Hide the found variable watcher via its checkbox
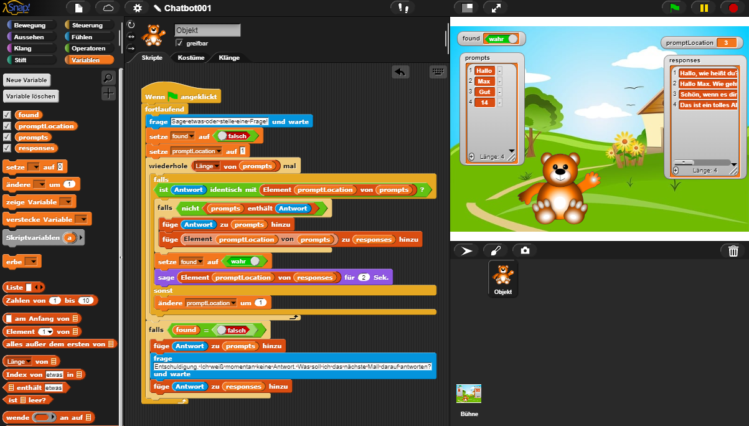749x426 pixels. (7, 115)
